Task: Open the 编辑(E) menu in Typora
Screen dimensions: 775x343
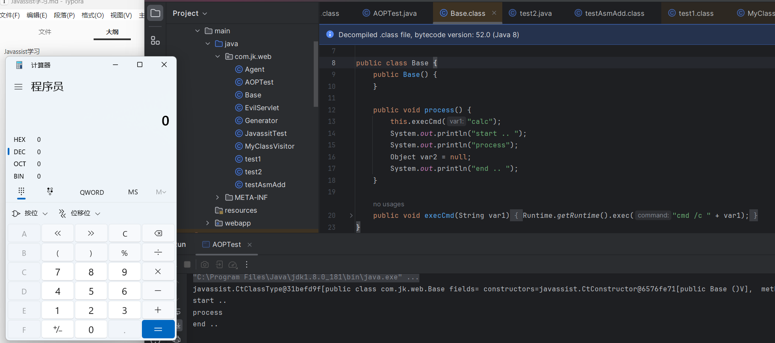Action: coord(37,15)
